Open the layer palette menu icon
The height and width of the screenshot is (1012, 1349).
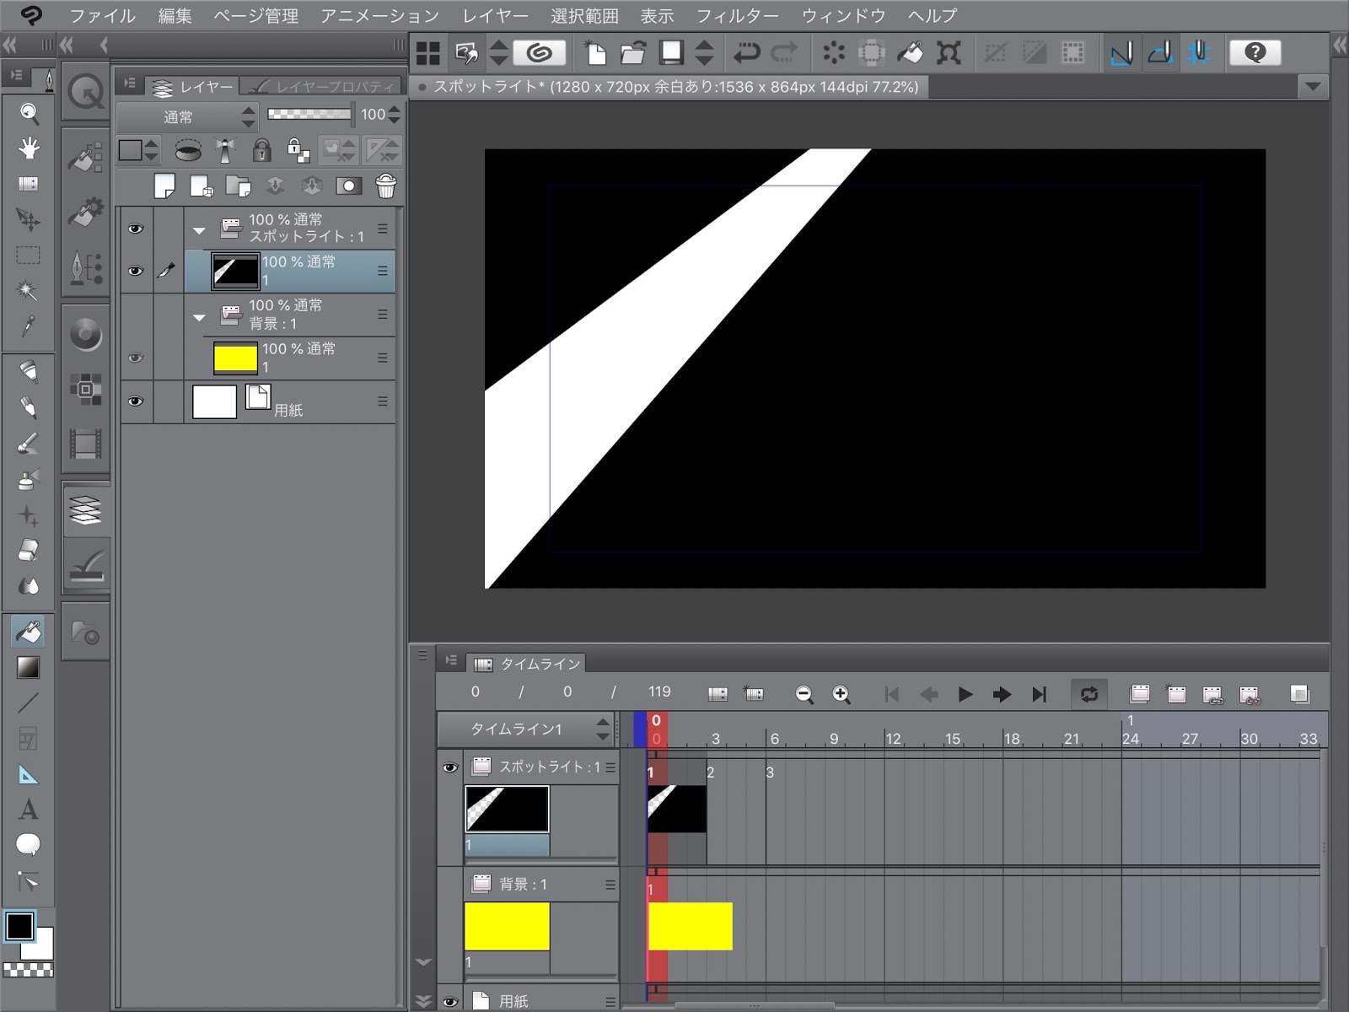129,83
